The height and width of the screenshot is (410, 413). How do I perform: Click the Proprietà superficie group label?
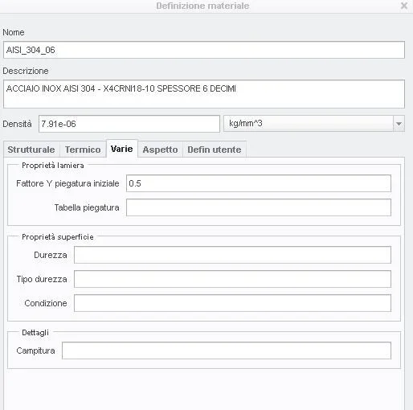point(58,237)
